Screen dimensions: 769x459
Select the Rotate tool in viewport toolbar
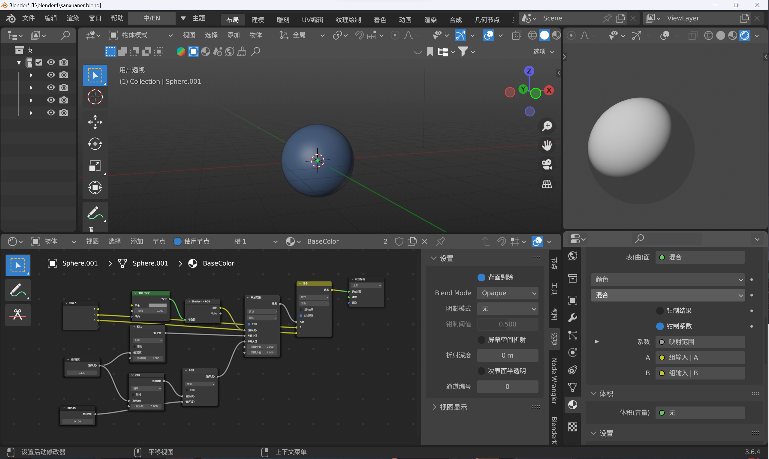click(x=95, y=143)
